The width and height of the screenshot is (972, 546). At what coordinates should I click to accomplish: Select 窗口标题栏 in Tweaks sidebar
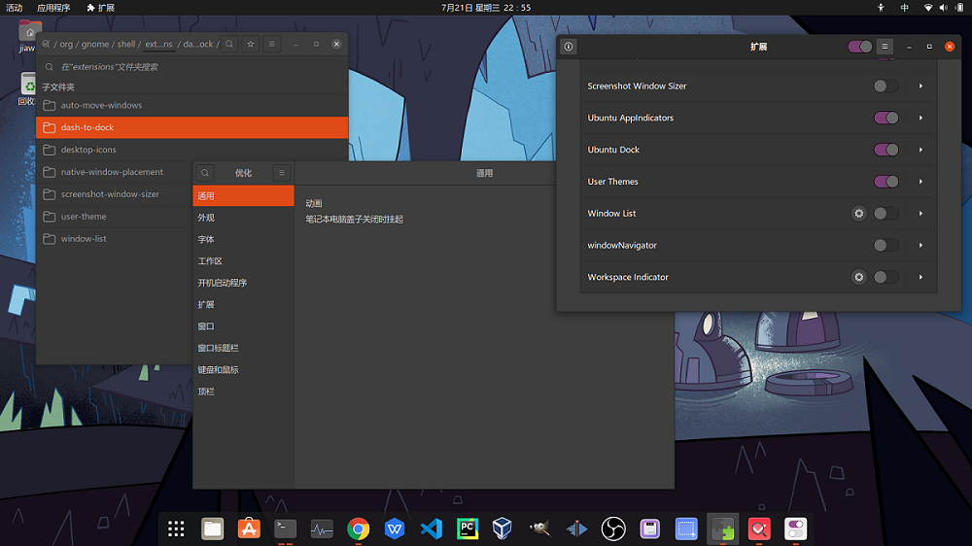coord(243,348)
